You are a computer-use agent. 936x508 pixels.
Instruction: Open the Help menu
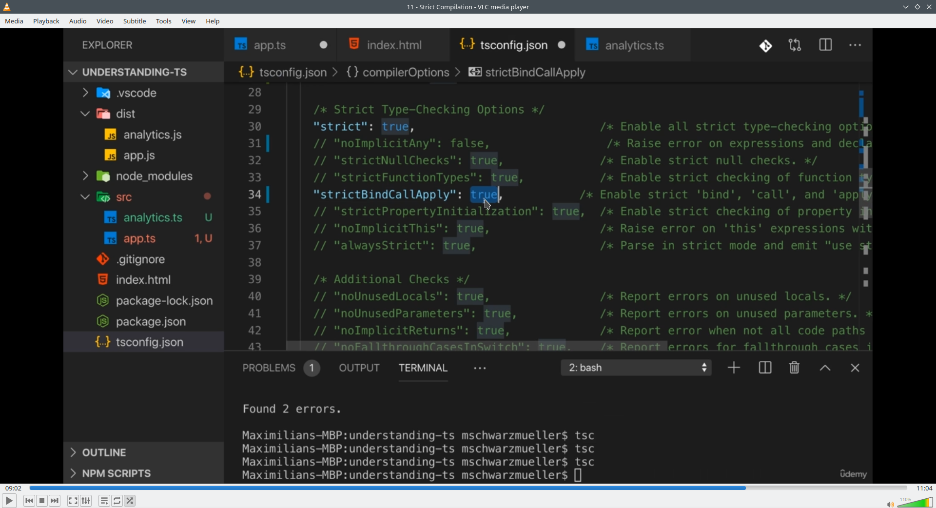click(x=213, y=21)
